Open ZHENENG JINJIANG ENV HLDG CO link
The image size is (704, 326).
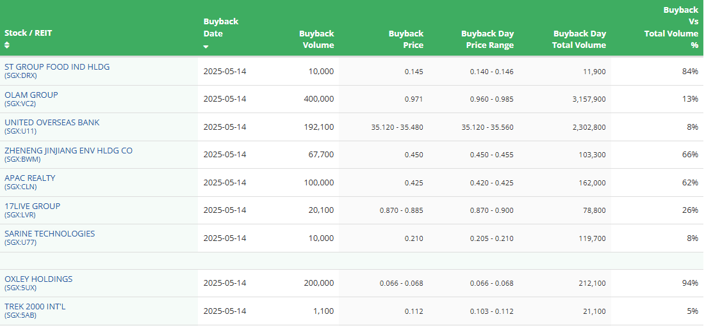(69, 150)
